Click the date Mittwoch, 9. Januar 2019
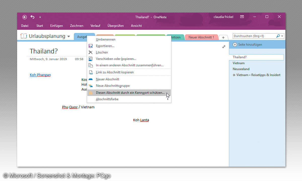This screenshot has width=302, height=181. click(x=48, y=59)
